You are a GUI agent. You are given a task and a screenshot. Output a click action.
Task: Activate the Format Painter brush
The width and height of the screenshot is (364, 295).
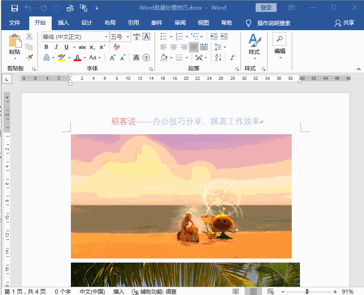(x=29, y=57)
